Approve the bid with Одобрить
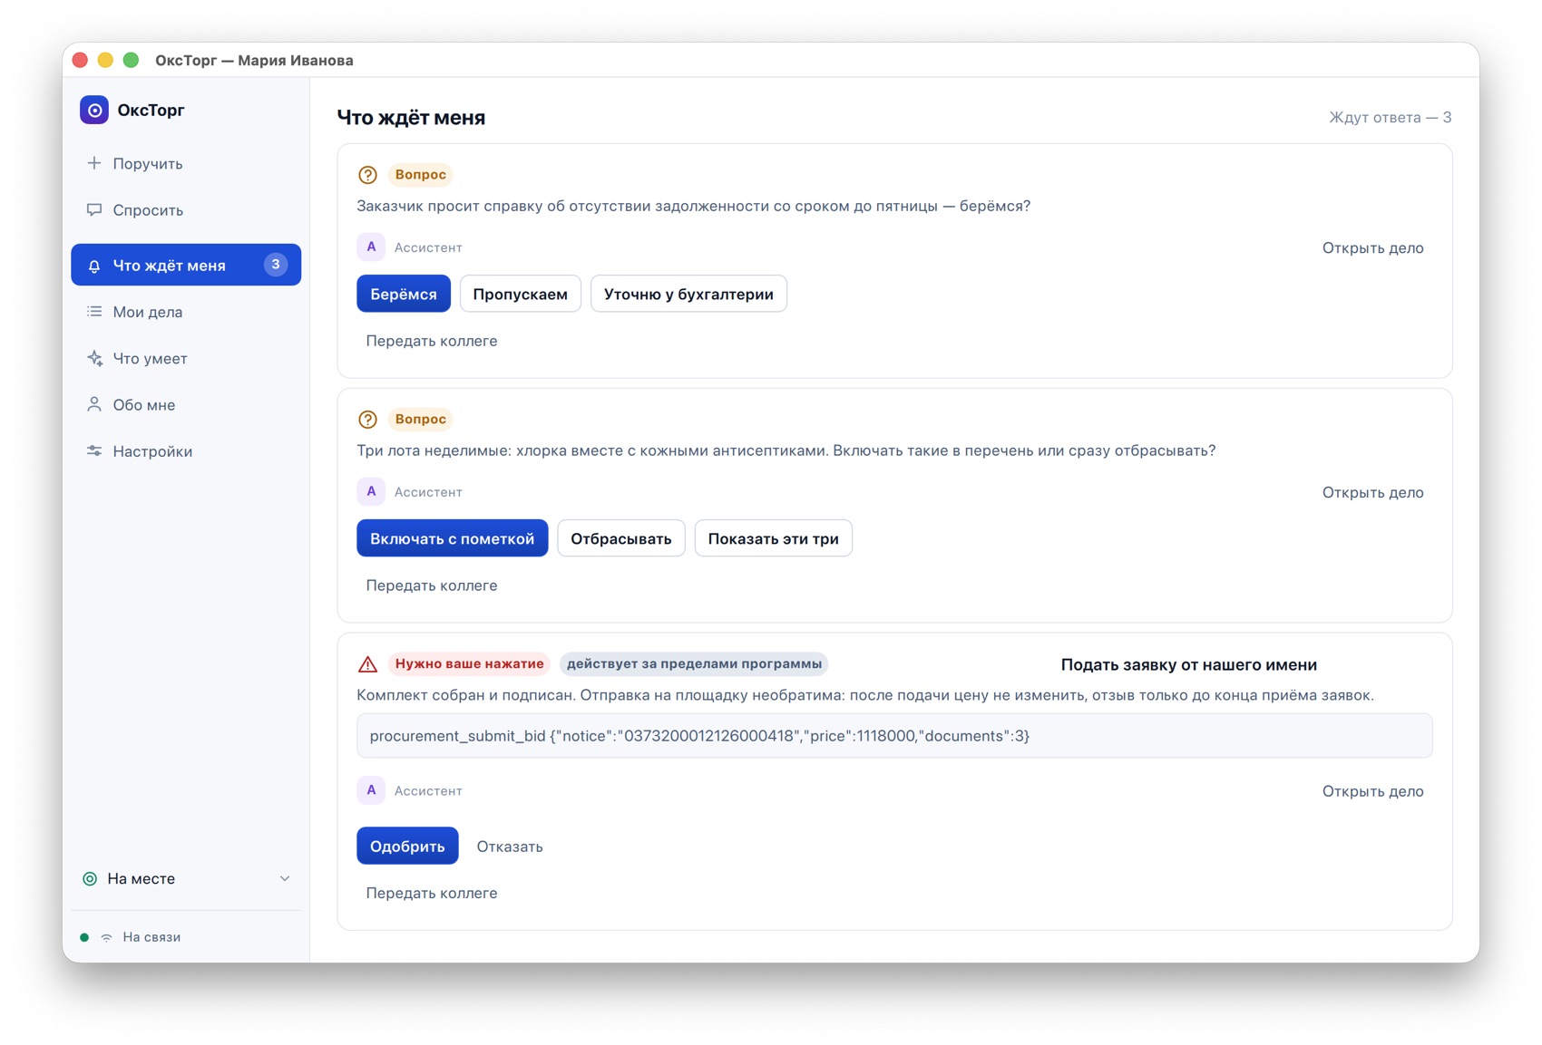The height and width of the screenshot is (1045, 1542). [407, 846]
